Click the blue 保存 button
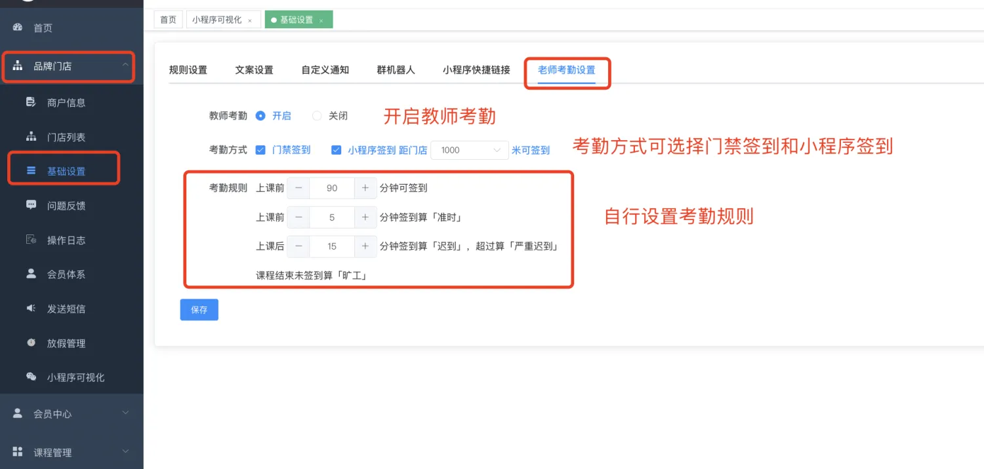This screenshot has width=984, height=469. point(199,310)
